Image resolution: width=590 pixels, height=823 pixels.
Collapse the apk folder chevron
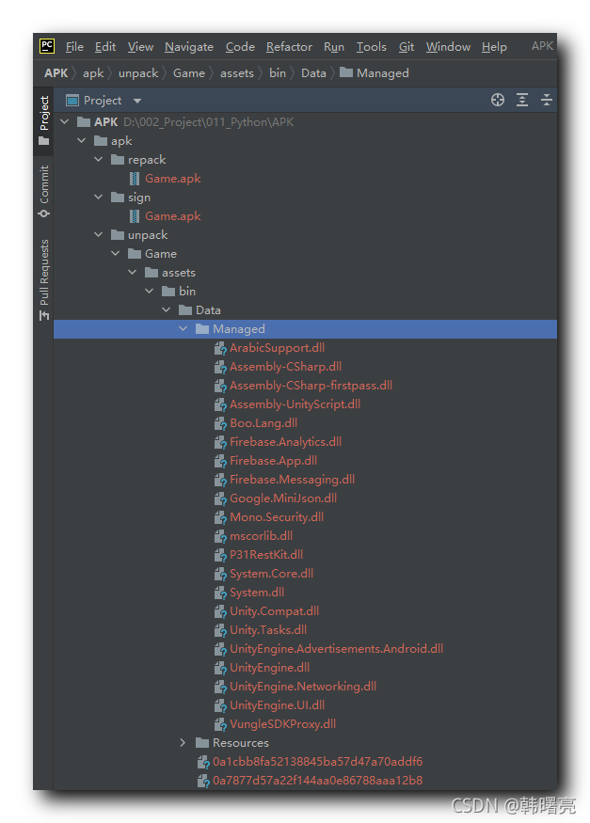(x=81, y=141)
